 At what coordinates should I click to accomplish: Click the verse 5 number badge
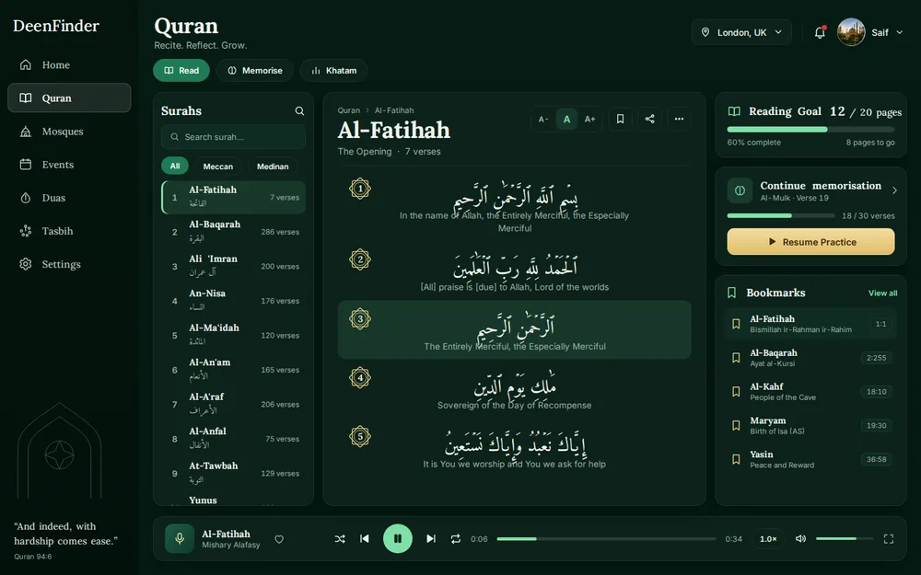(360, 436)
